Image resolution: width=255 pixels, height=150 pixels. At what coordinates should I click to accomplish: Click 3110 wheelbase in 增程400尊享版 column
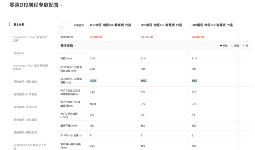[93, 58]
